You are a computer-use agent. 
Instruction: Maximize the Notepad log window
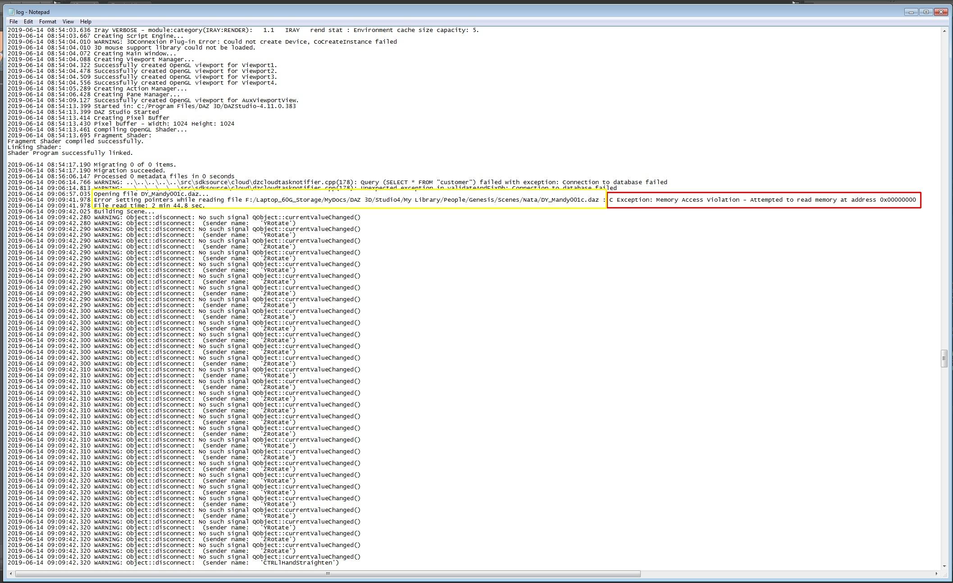[x=926, y=12]
